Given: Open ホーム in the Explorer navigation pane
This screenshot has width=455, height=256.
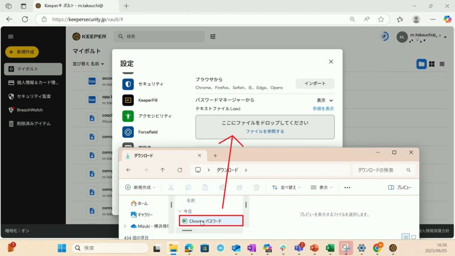Looking at the screenshot, I should click(x=139, y=204).
